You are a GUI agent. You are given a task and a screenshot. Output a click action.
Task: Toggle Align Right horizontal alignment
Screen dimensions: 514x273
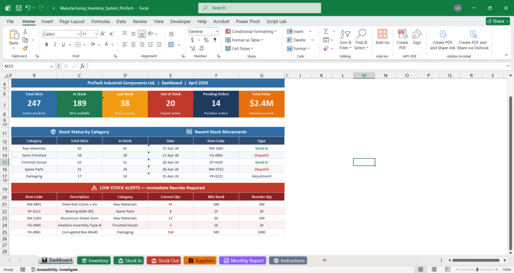tap(142, 44)
